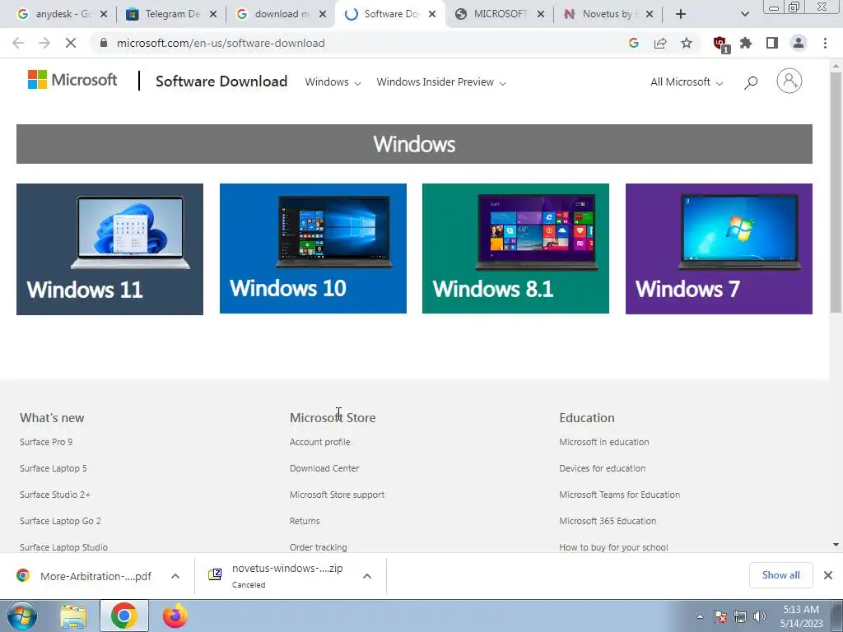Go back with the browser back arrow
Image resolution: width=843 pixels, height=632 pixels.
click(x=18, y=43)
